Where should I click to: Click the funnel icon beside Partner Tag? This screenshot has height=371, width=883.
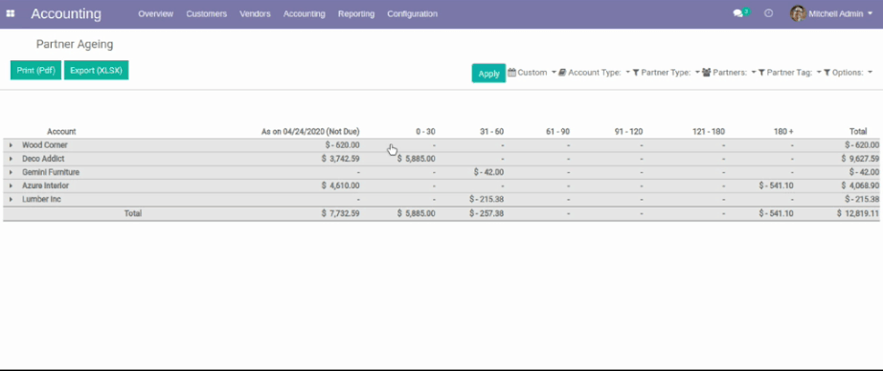pos(761,73)
